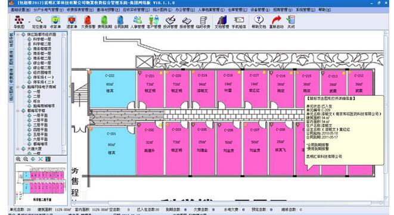Click the alarm bell on unit C-217
Screen dimensions: 394x215
point(264,72)
